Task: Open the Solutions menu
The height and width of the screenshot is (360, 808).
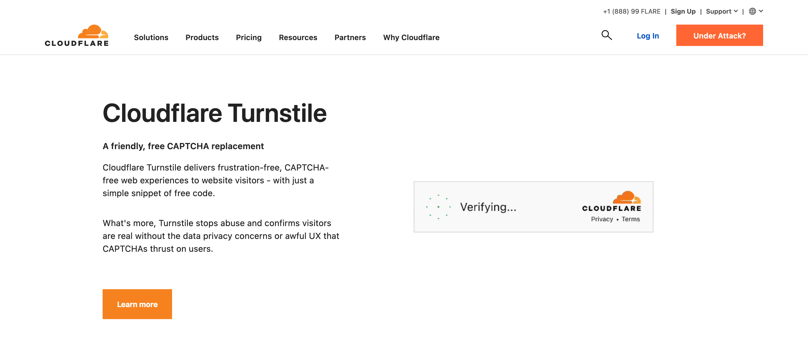Action: point(151,37)
